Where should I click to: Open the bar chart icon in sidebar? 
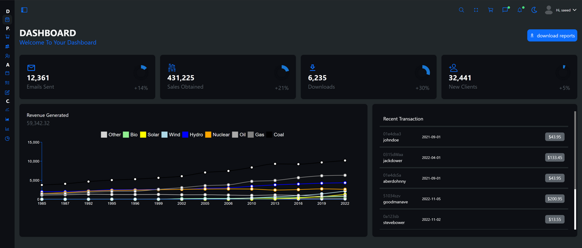7,129
